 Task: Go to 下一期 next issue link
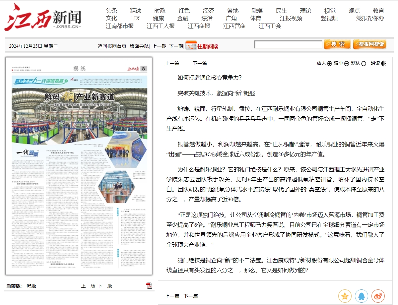pos(176,46)
